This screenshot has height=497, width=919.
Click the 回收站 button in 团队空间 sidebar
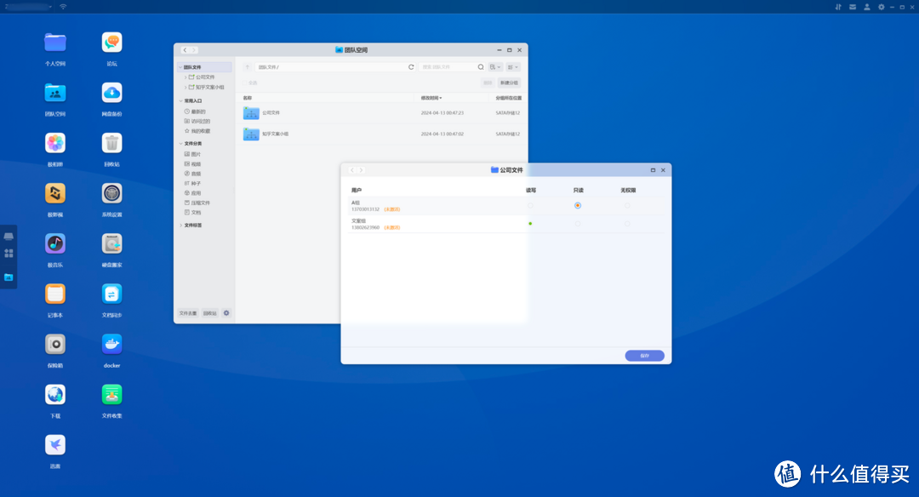click(x=210, y=313)
